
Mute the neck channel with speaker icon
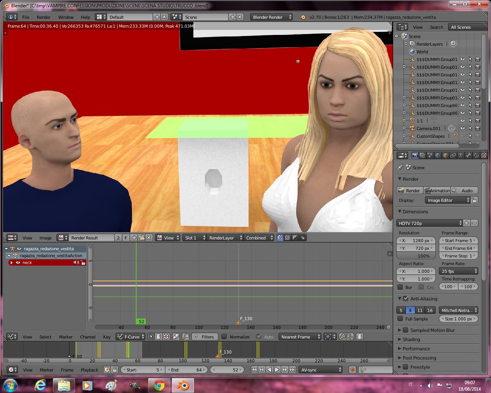point(76,263)
